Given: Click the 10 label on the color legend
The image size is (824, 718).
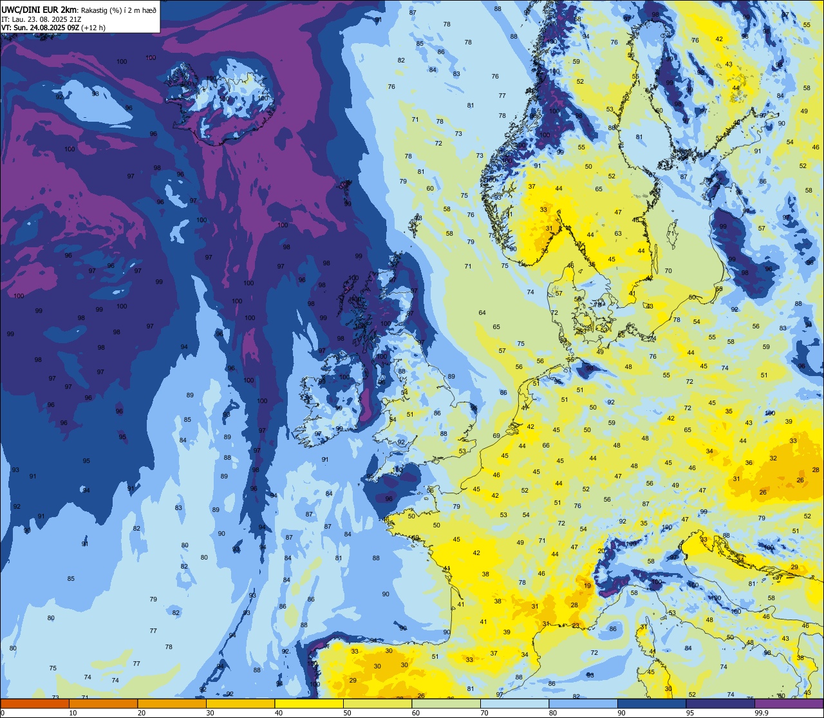Looking at the screenshot, I should (73, 713).
